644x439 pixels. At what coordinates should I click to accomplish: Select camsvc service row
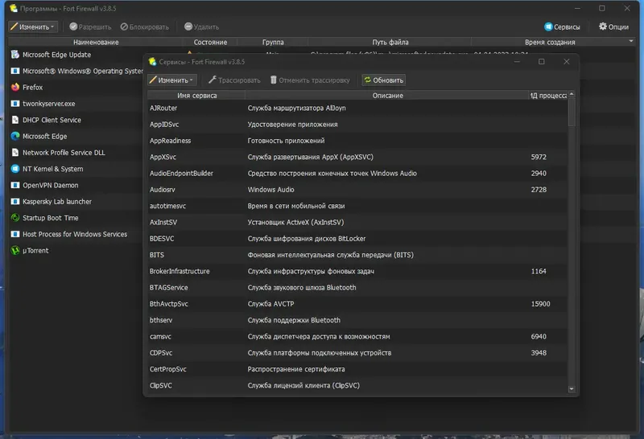(x=357, y=336)
